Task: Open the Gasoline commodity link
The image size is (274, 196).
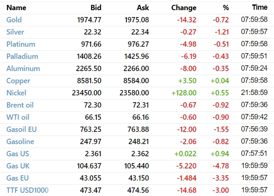Action: click(20, 142)
